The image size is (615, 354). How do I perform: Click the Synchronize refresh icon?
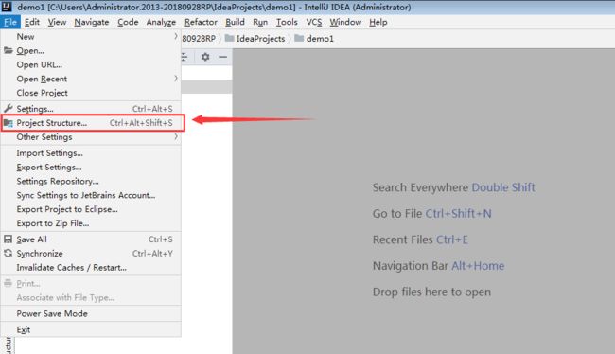(x=8, y=253)
